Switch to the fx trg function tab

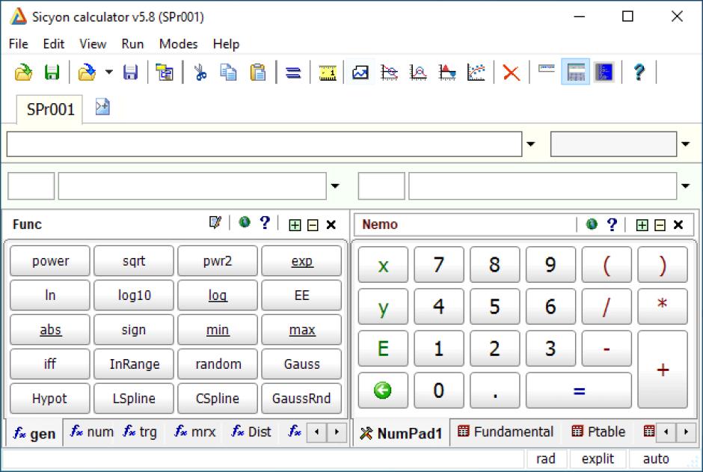pos(140,432)
